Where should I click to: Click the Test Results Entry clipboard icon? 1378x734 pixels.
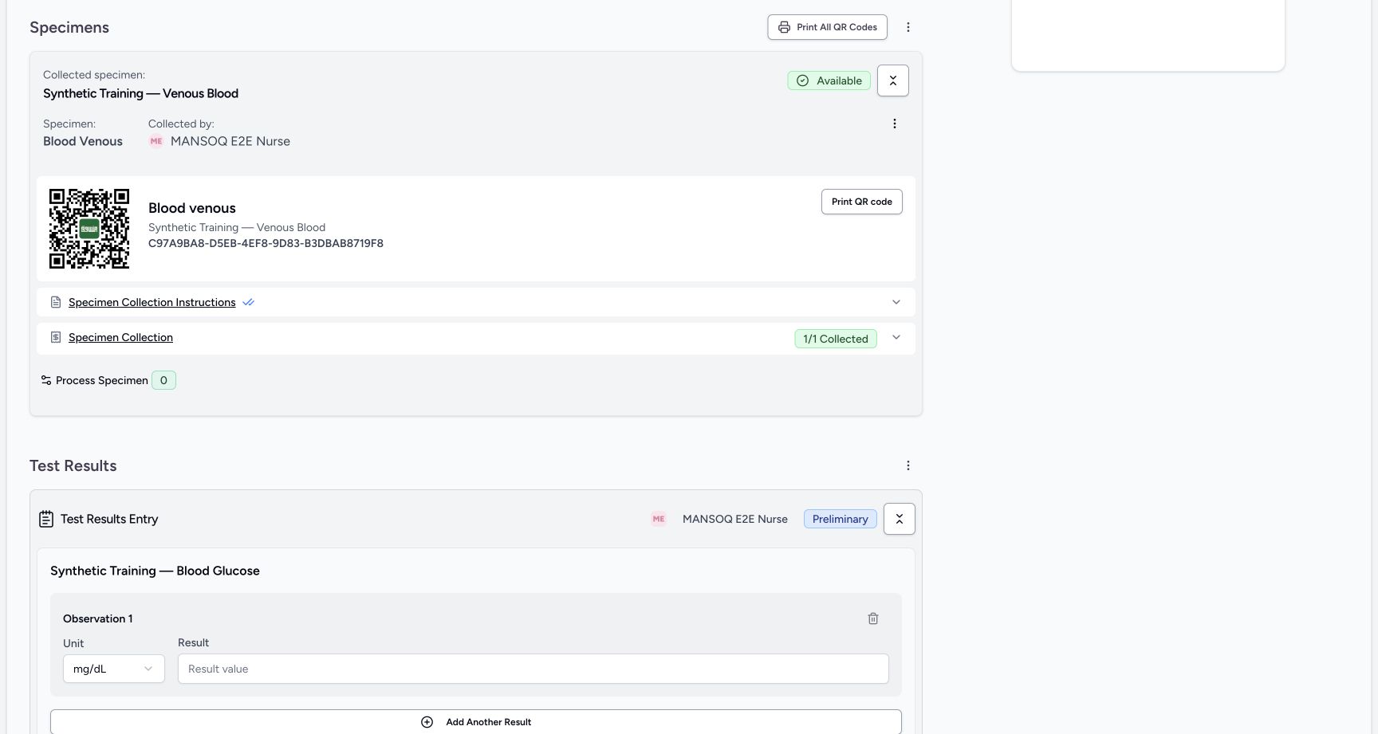pyautogui.click(x=46, y=519)
